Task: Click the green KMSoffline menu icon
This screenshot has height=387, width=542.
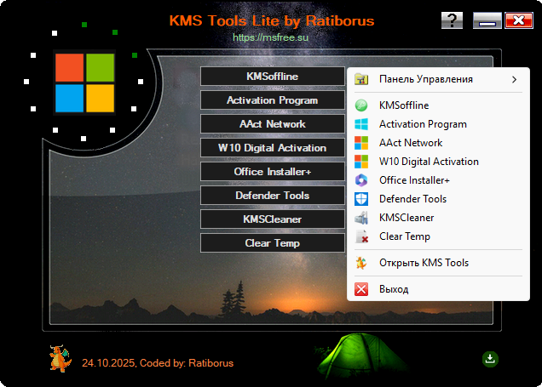Action: tap(361, 105)
